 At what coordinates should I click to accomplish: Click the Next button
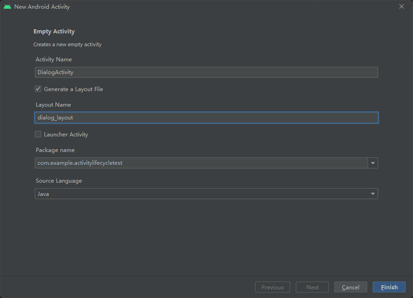point(312,287)
